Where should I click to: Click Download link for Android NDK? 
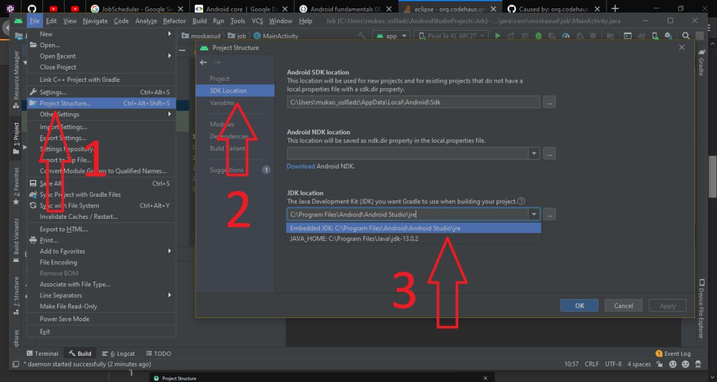301,166
